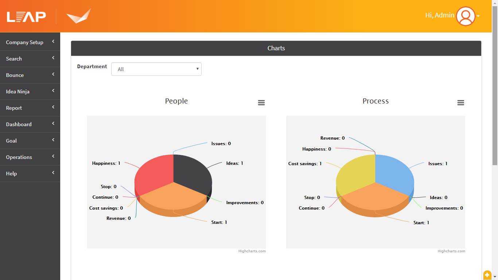Click the floating plus button bottom right
This screenshot has width=498, height=280.
(x=487, y=275)
